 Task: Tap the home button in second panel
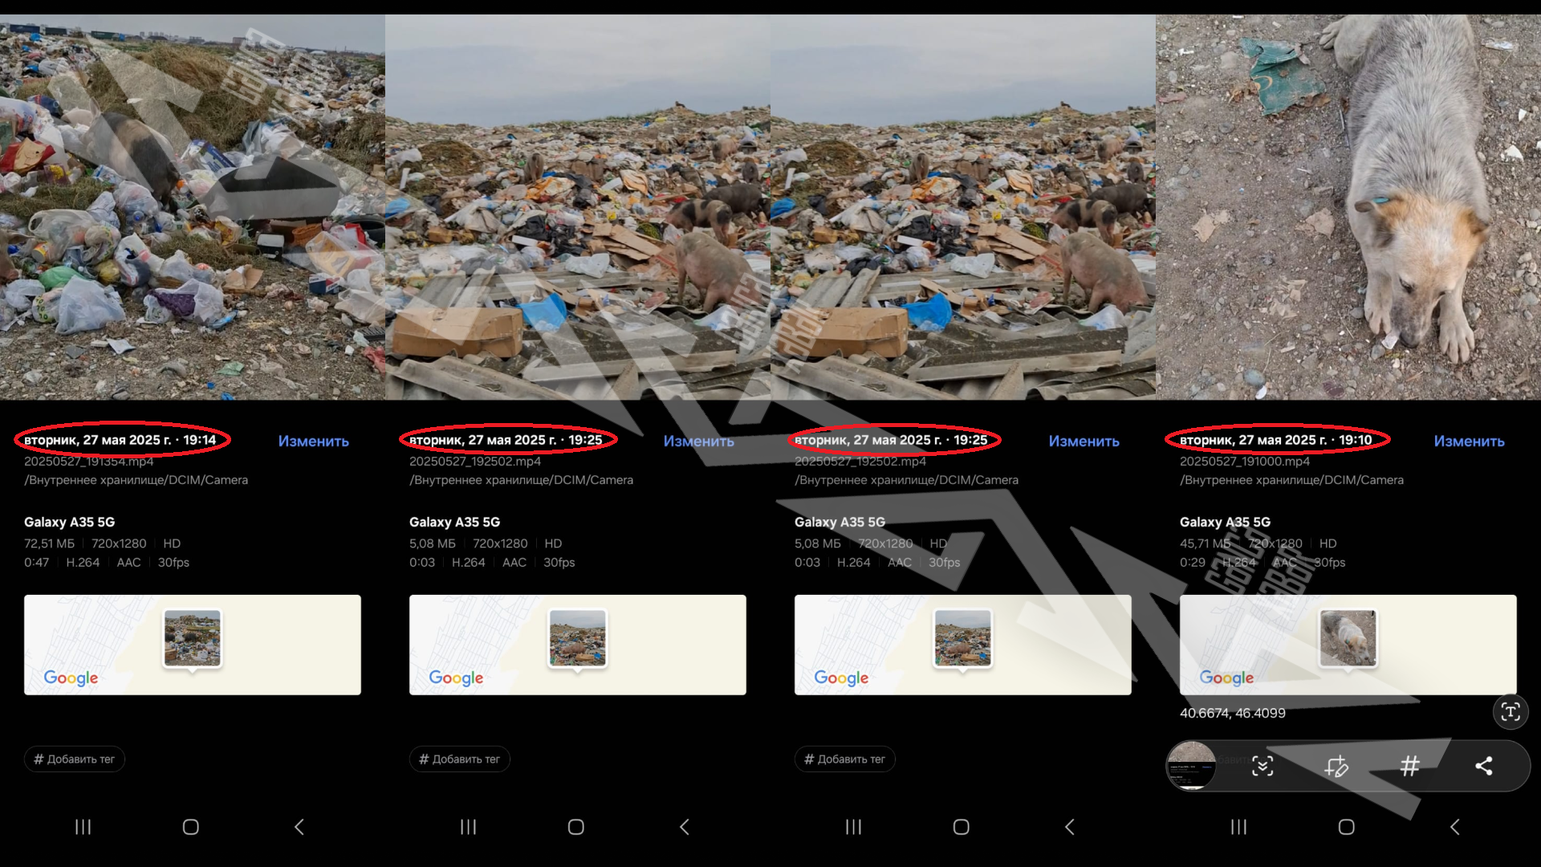(576, 827)
